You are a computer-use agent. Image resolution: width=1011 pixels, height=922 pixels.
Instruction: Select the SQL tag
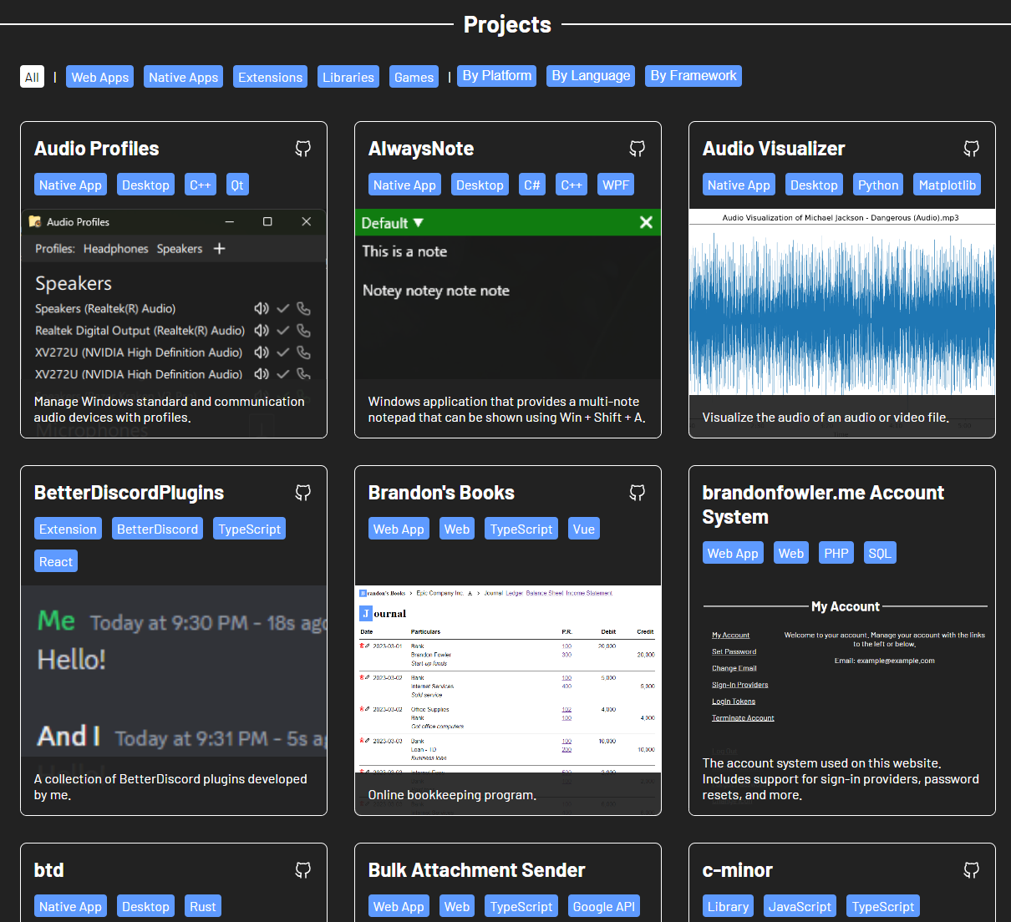[880, 553]
